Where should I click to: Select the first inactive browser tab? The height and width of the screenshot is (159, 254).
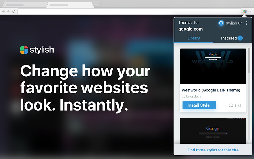24,5
